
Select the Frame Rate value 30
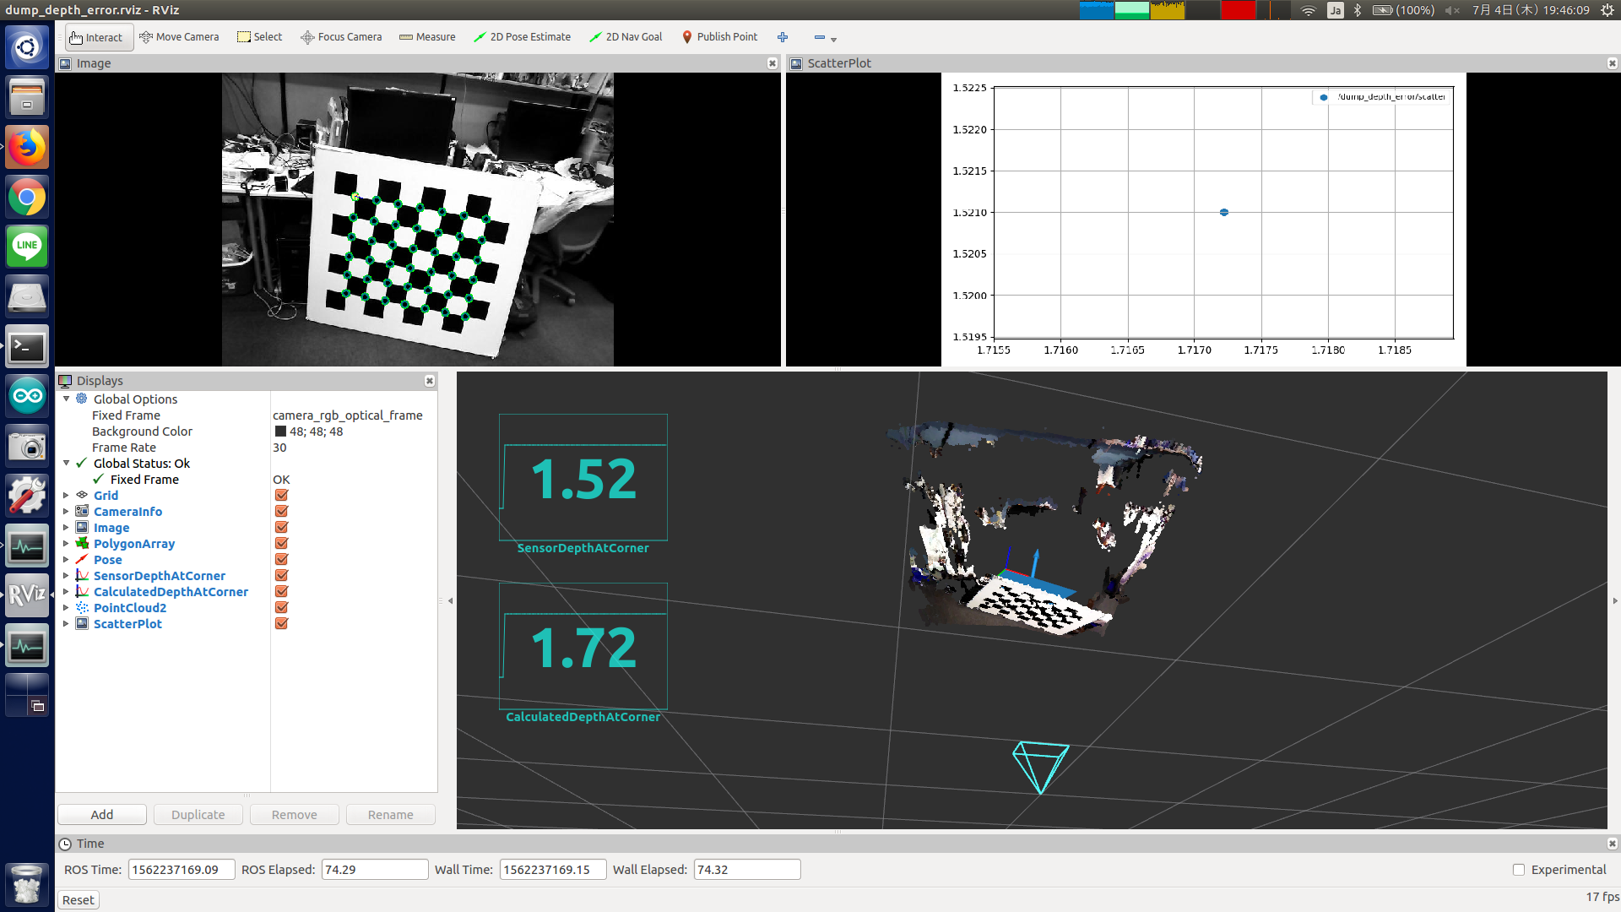coord(279,448)
